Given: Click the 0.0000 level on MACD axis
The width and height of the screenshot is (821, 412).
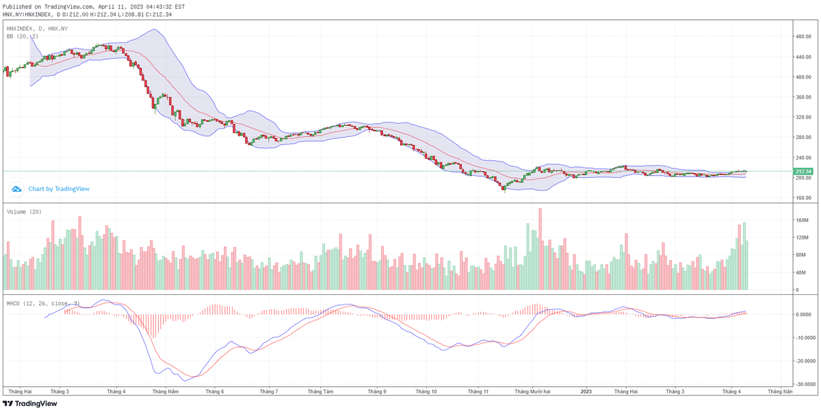Looking at the screenshot, I should pos(798,314).
